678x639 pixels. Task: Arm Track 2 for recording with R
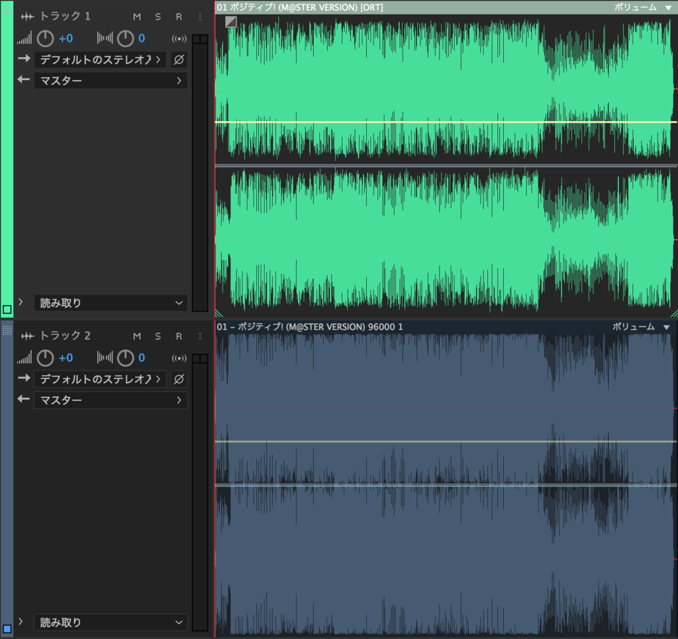click(x=179, y=336)
